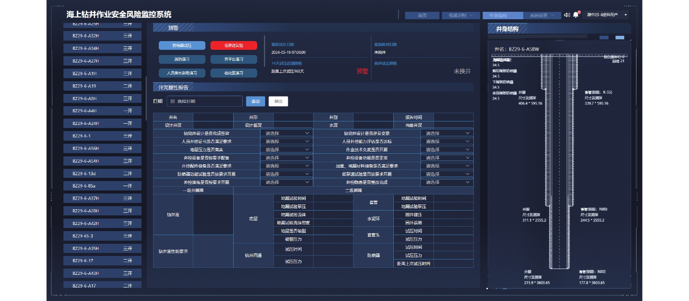Mute sound with the speaker icon
This screenshot has height=301, width=689.
point(567,15)
